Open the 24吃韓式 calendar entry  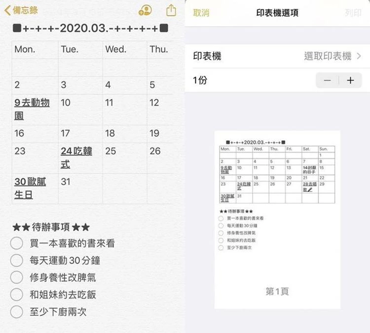(76, 158)
